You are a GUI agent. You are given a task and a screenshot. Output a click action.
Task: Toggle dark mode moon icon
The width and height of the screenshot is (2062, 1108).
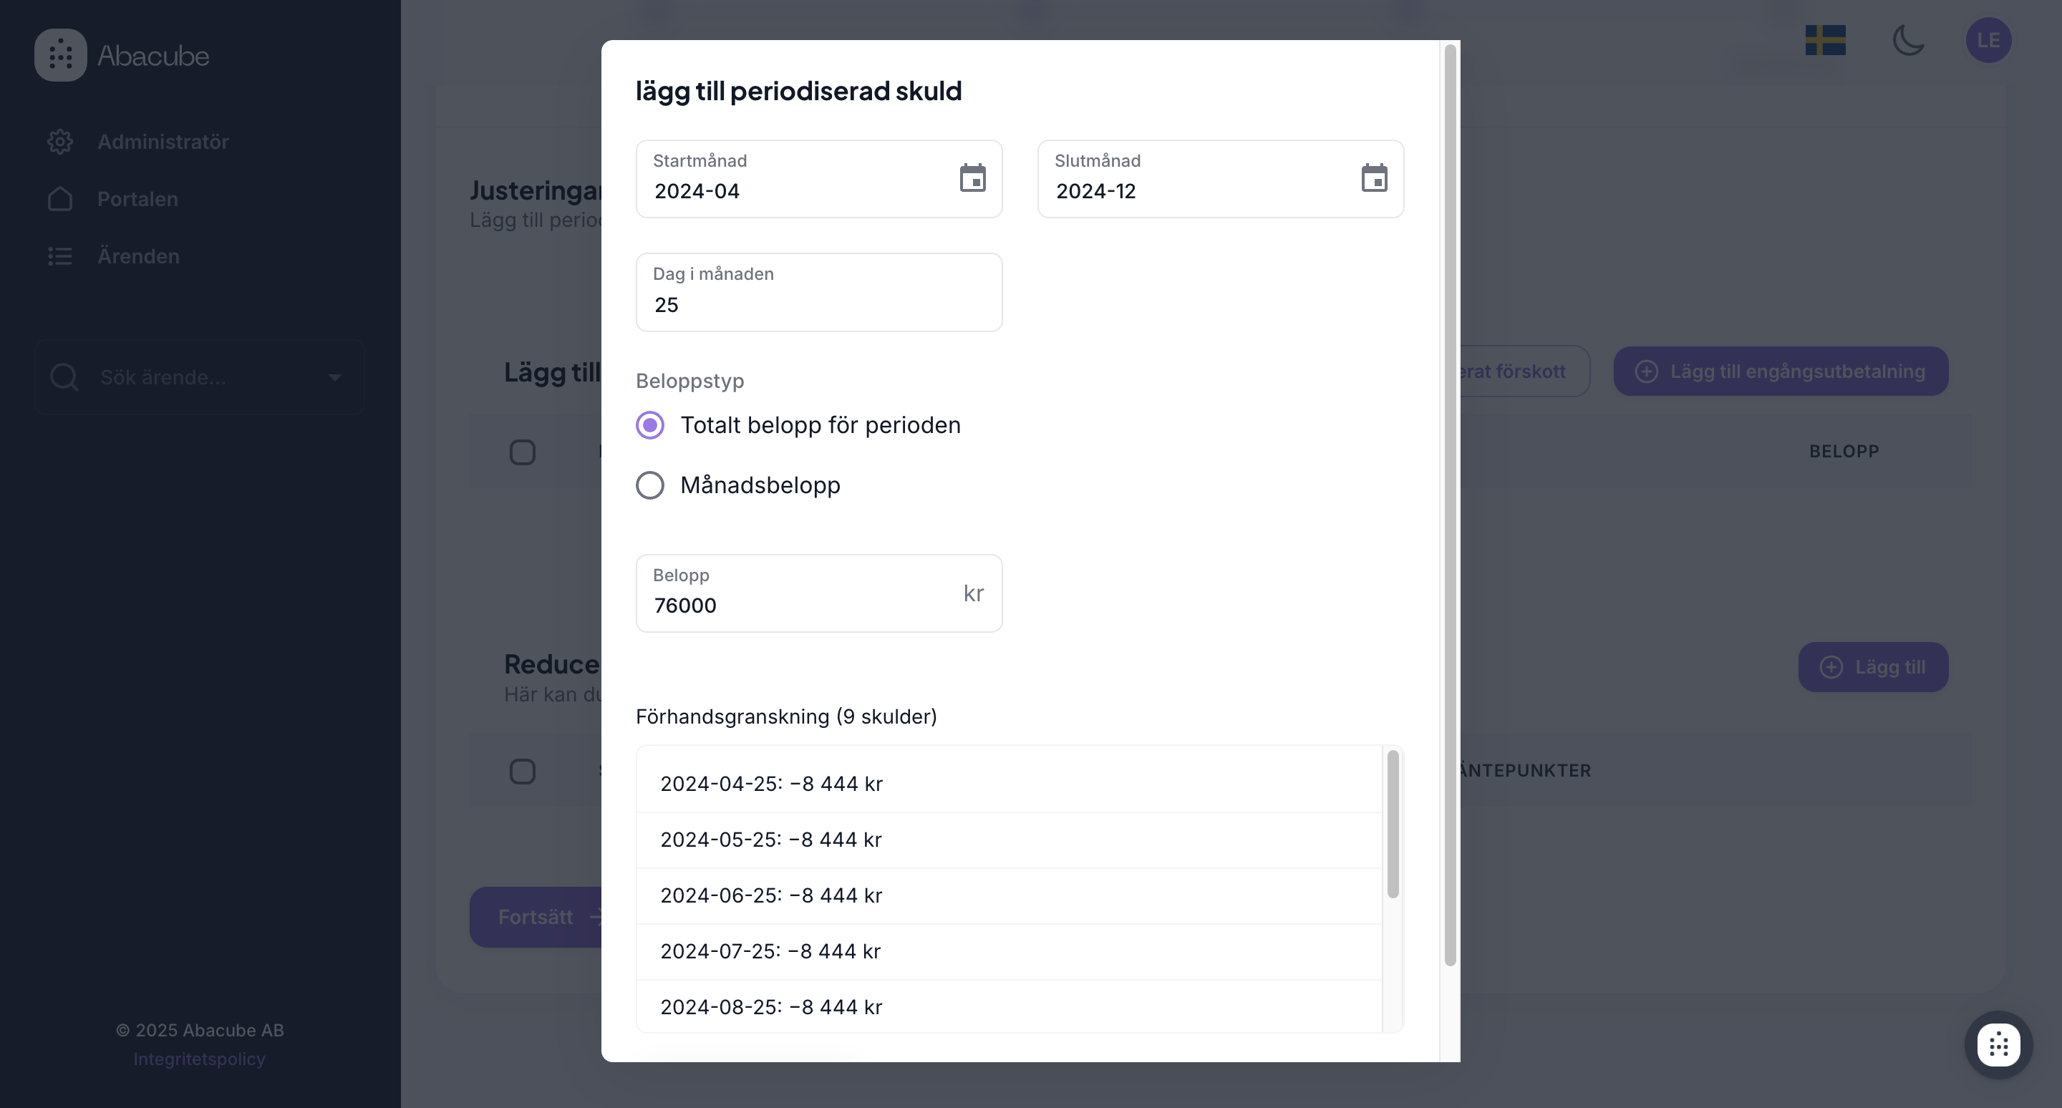point(1908,40)
